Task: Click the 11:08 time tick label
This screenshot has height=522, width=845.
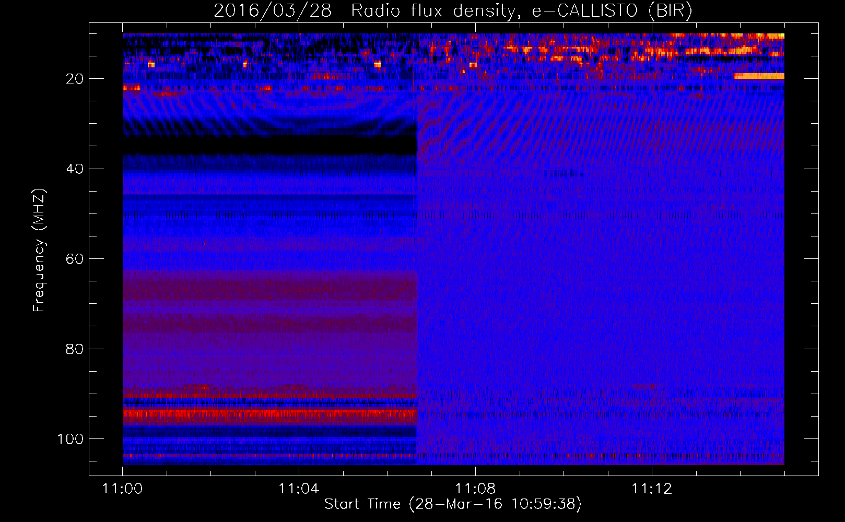Action: click(x=475, y=489)
